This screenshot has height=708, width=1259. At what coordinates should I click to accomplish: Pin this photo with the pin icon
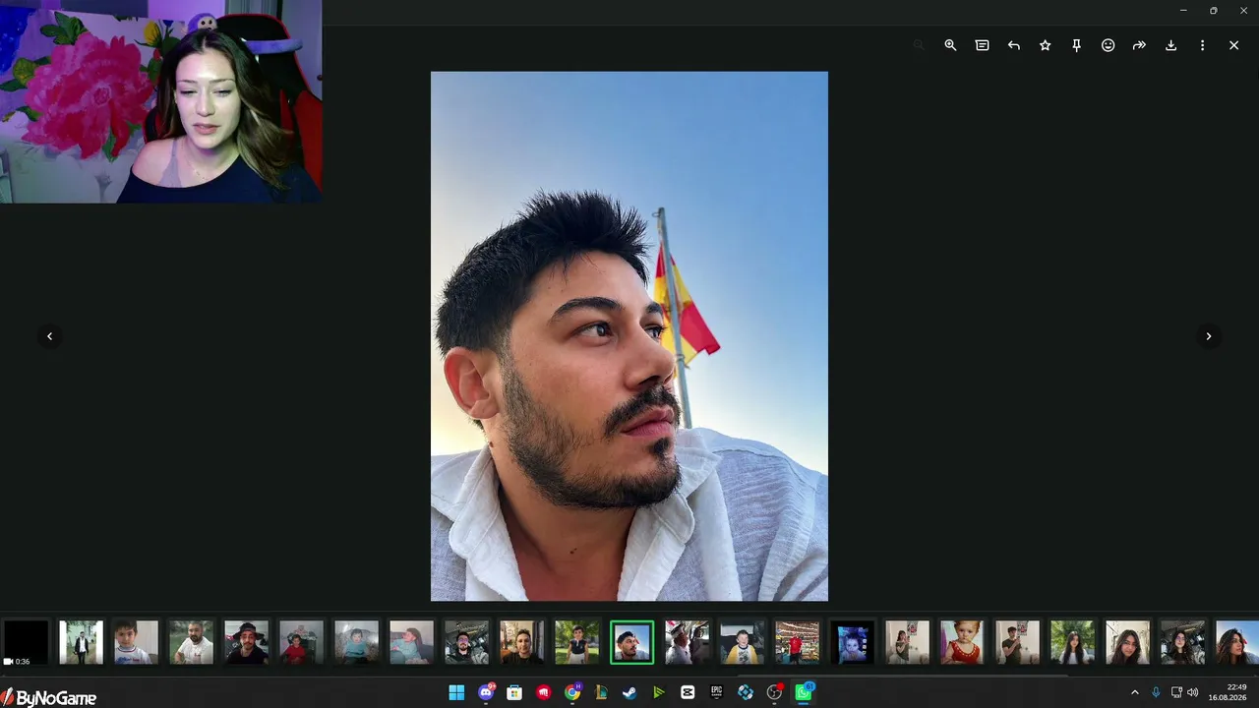(x=1076, y=45)
